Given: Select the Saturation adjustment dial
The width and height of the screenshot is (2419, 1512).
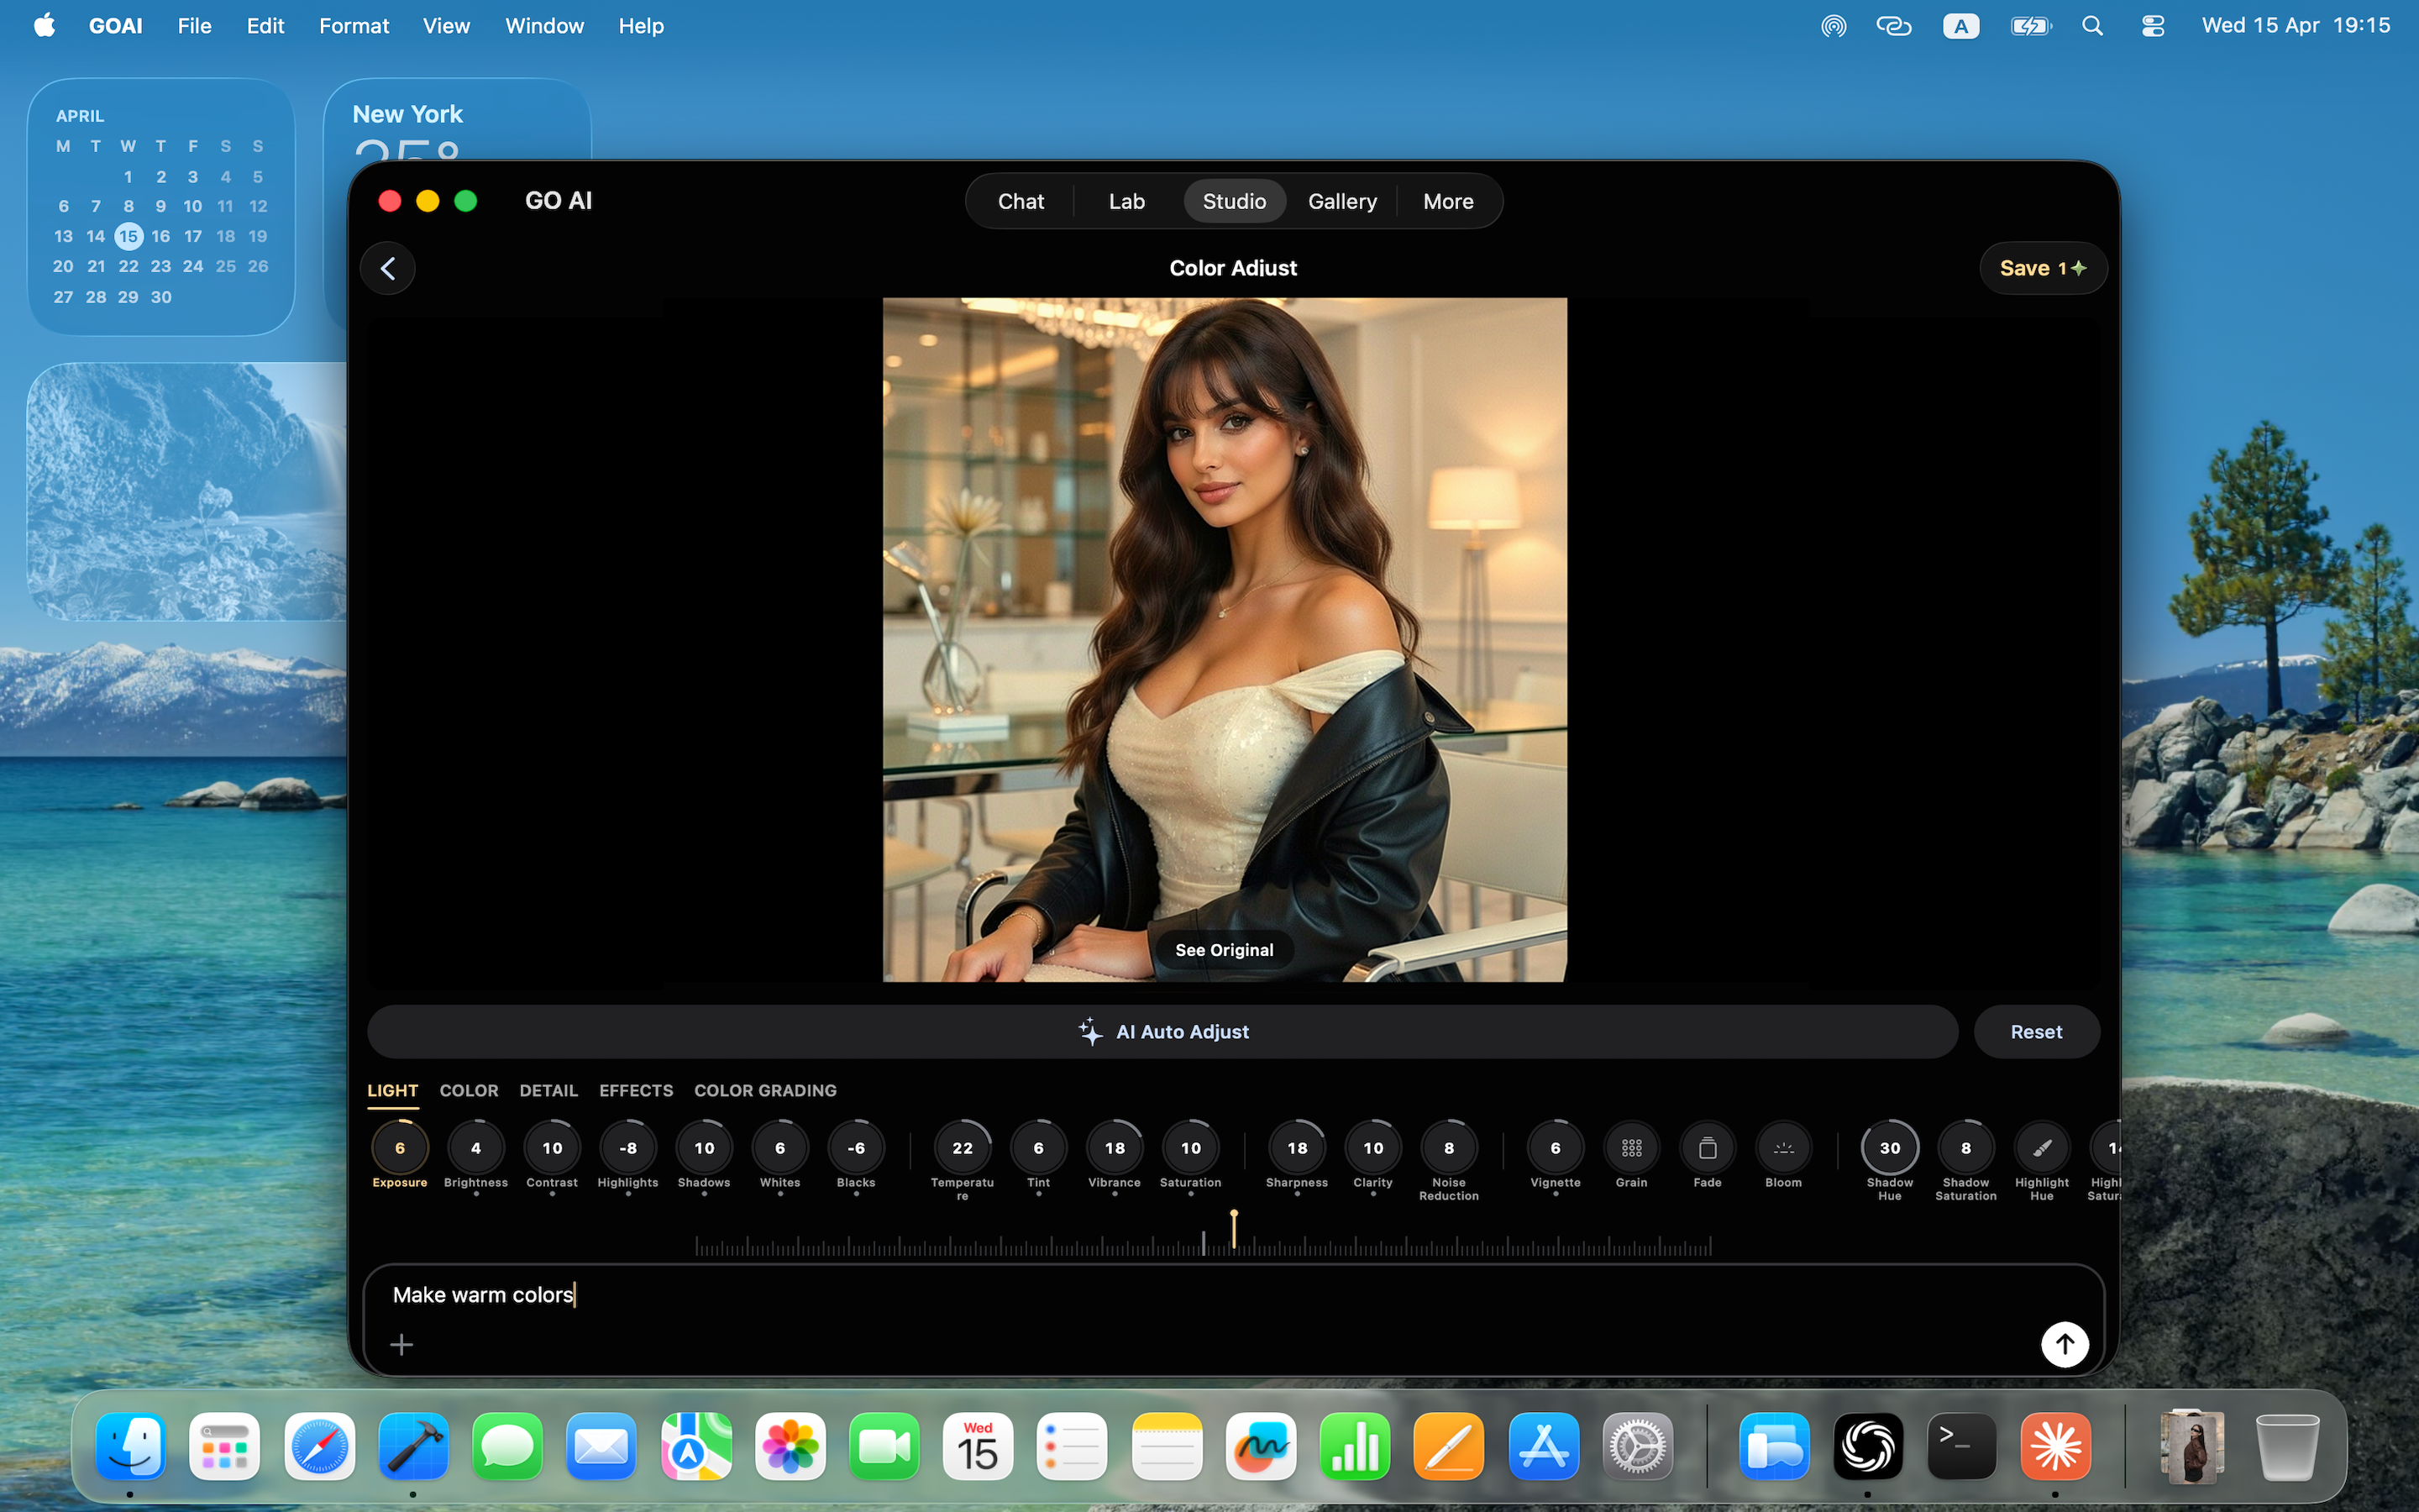Looking at the screenshot, I should (x=1190, y=1148).
